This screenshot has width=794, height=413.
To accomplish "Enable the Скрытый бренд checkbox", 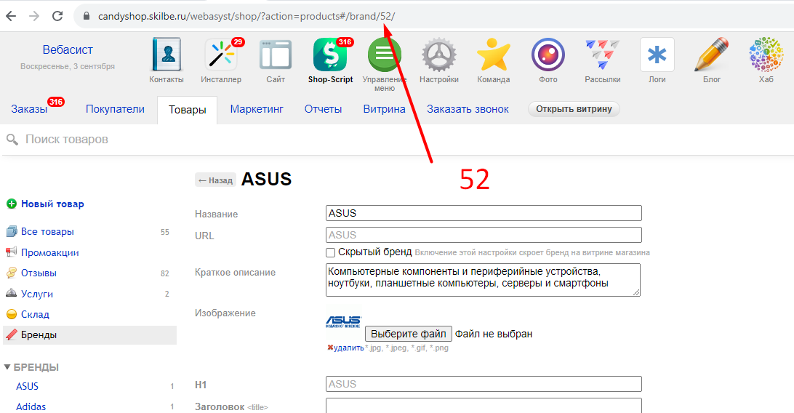I will tap(331, 252).
